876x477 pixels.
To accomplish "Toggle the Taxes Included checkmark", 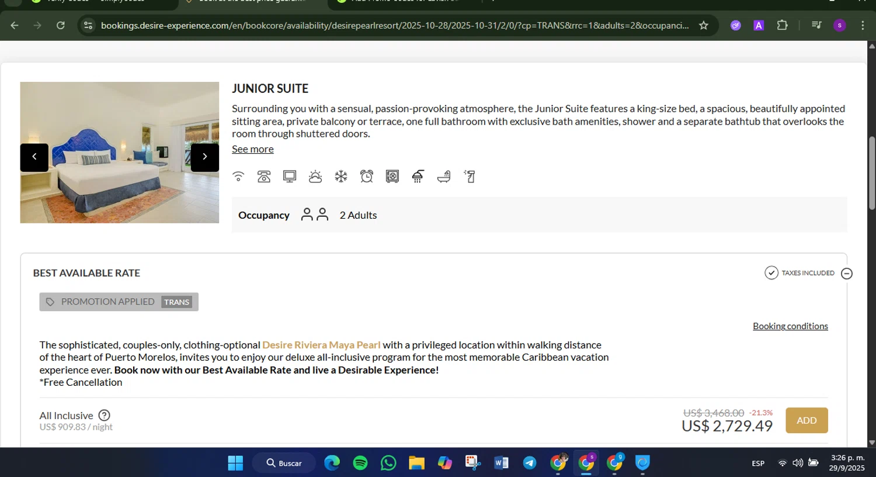I will coord(771,273).
